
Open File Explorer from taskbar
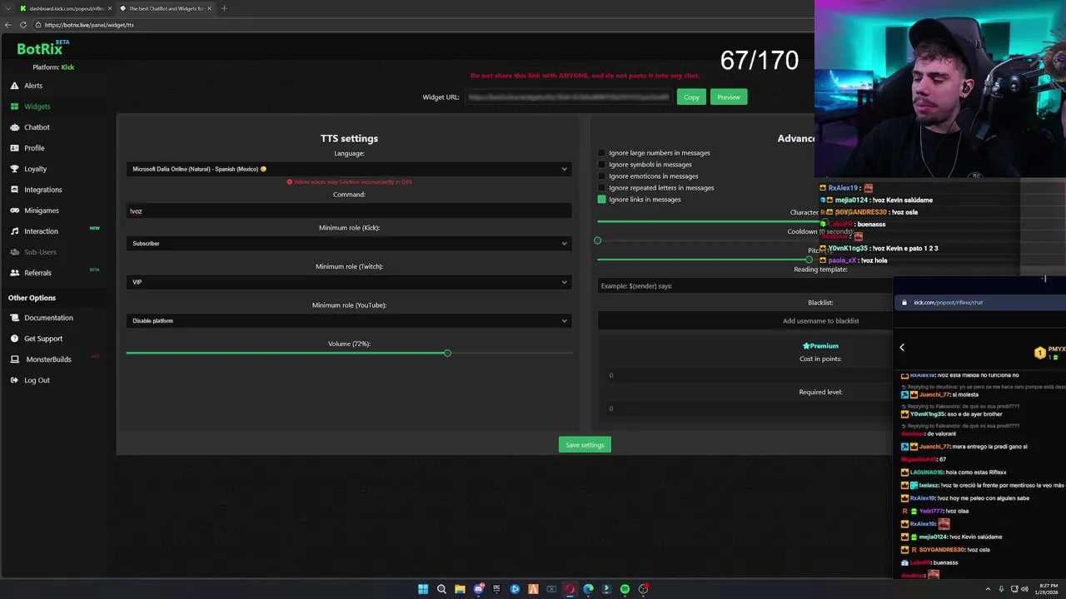[x=460, y=589]
